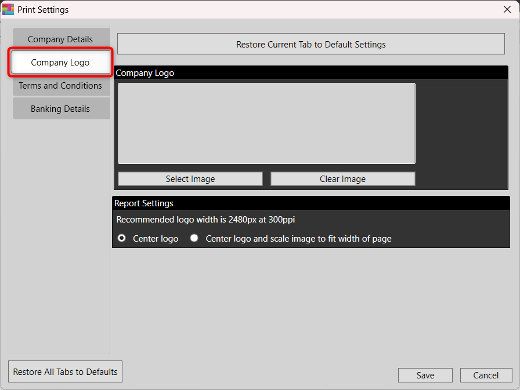
Task: Click Restore All Tabs to Defaults
Action: [x=66, y=371]
